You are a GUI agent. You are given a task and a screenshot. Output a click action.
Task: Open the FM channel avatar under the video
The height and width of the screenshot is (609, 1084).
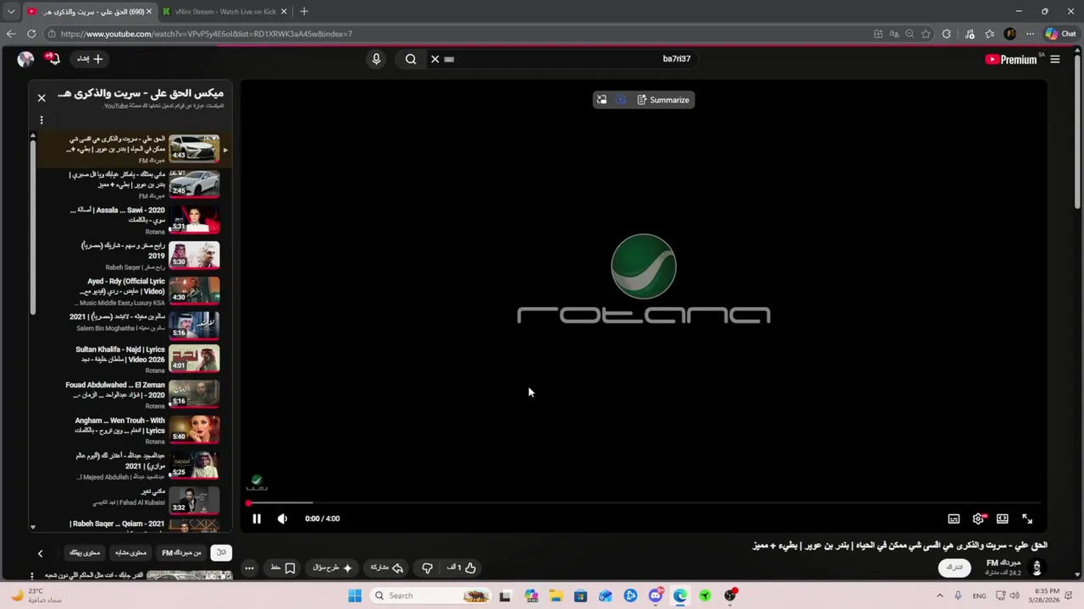[x=1037, y=567]
